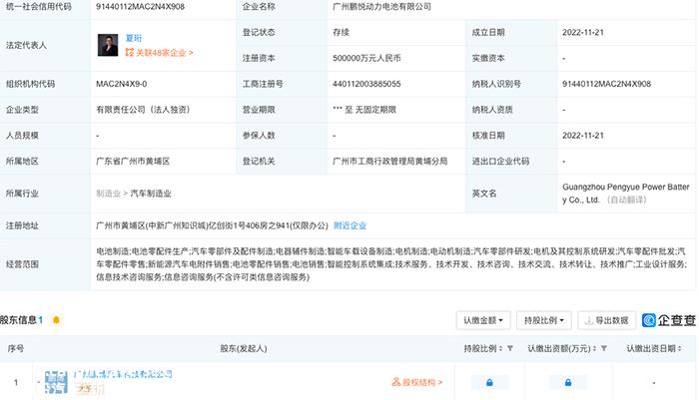The height and width of the screenshot is (400, 699).
Task: Click the legal representative's photo thumbnail
Action: tap(108, 45)
